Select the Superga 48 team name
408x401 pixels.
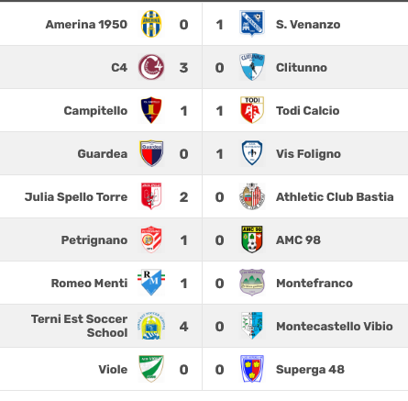coord(310,370)
